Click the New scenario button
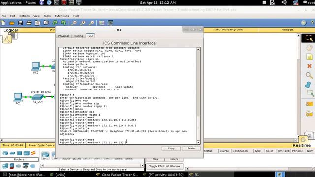This screenshot has width=315, height=177. (x=156, y=159)
